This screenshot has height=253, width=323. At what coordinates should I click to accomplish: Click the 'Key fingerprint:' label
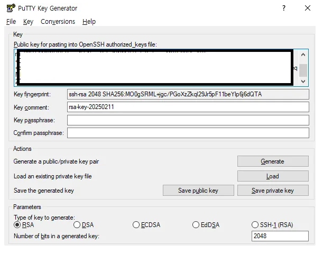click(32, 94)
